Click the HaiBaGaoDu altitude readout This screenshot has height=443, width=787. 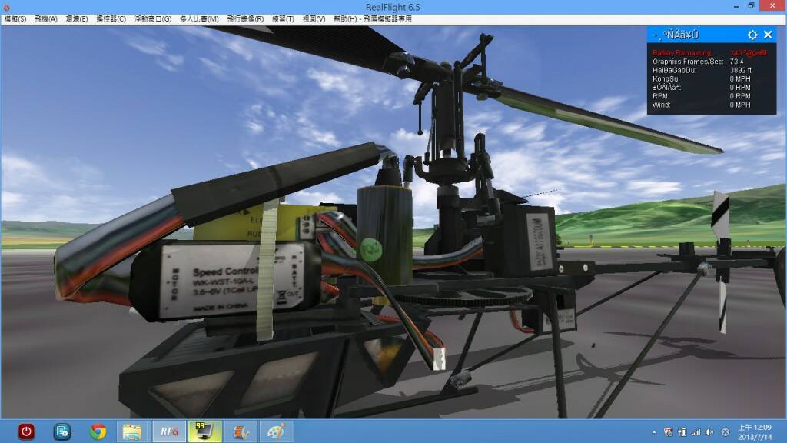tap(702, 70)
